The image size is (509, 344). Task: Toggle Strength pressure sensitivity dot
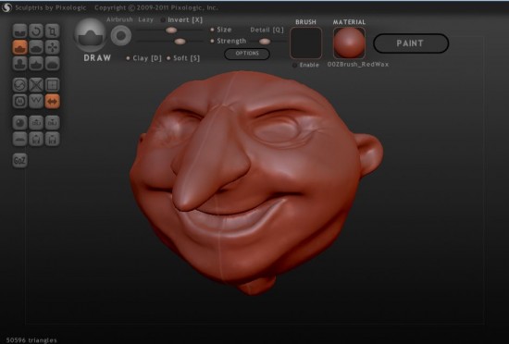pyautogui.click(x=212, y=41)
